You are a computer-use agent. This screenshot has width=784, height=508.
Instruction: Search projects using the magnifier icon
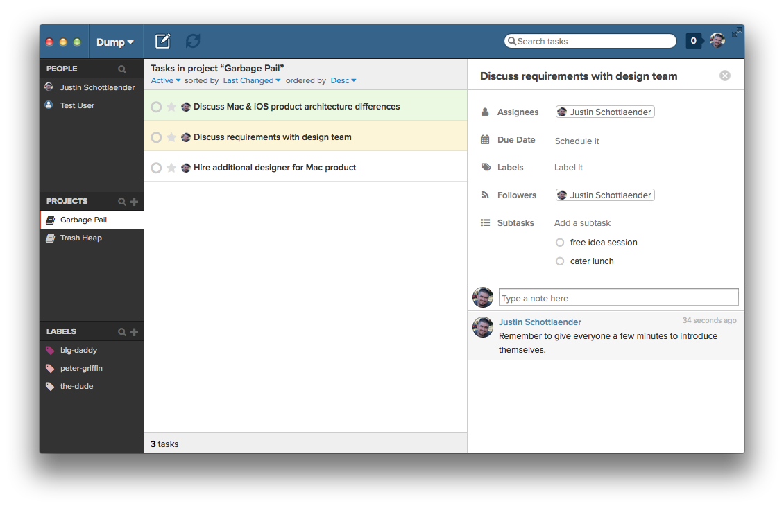(121, 201)
